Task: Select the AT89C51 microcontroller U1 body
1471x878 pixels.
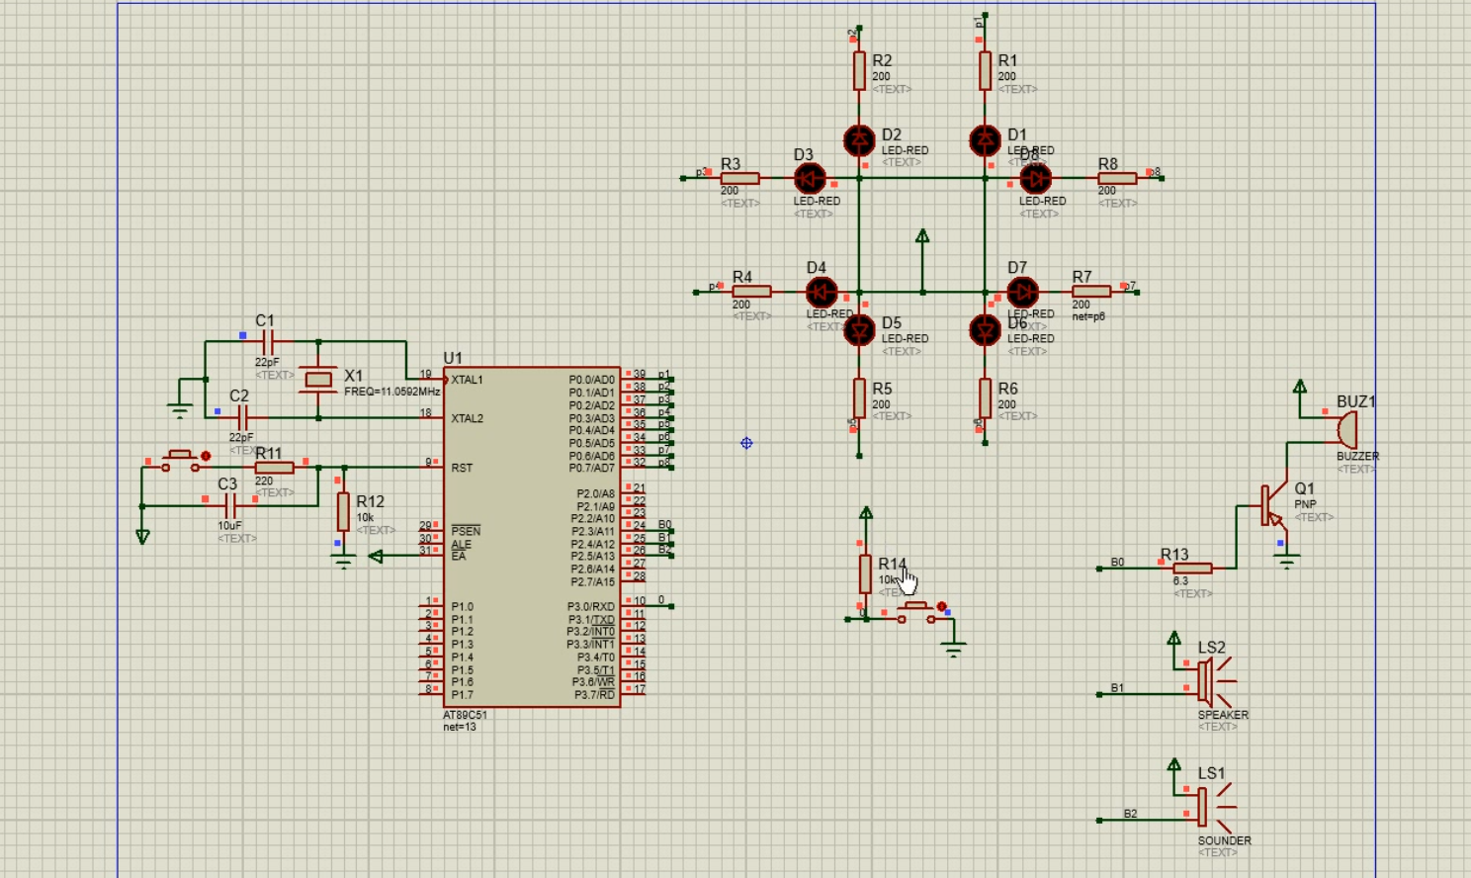Action: pos(532,537)
